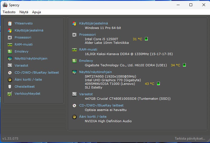Viewport: 210px width, 143px height.
Task: Click the optical disc icon in summary panel
Action: 74,106
